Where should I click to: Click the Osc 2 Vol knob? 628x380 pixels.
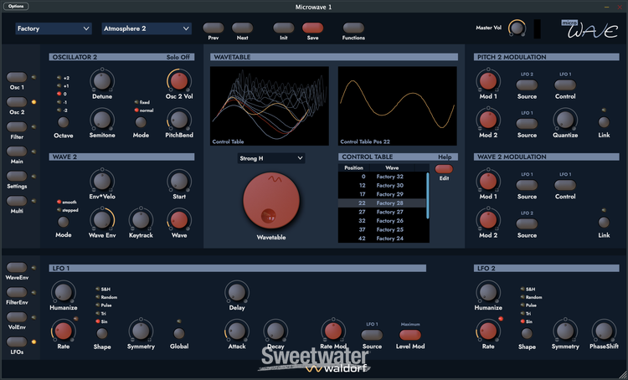179,81
